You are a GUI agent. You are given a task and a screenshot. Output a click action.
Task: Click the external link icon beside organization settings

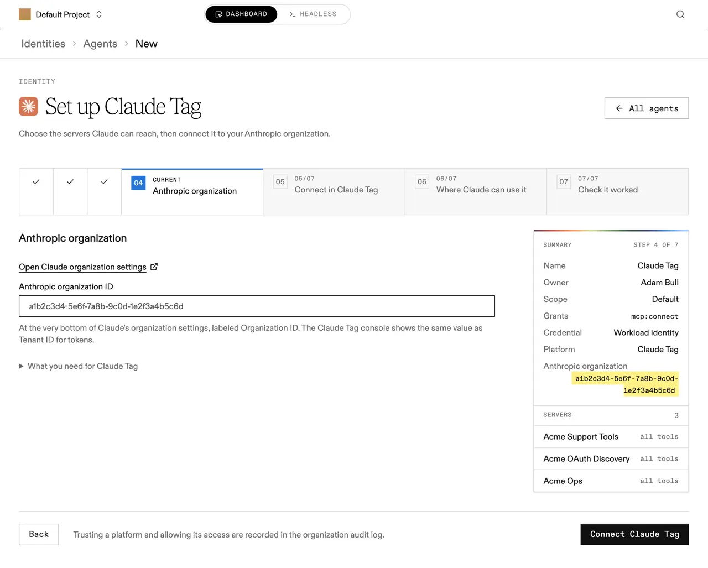click(x=154, y=267)
